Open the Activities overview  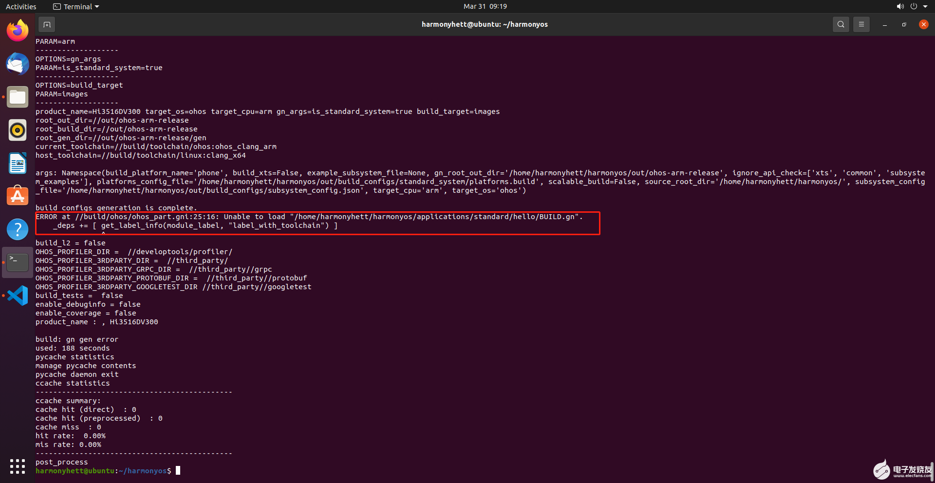point(21,6)
